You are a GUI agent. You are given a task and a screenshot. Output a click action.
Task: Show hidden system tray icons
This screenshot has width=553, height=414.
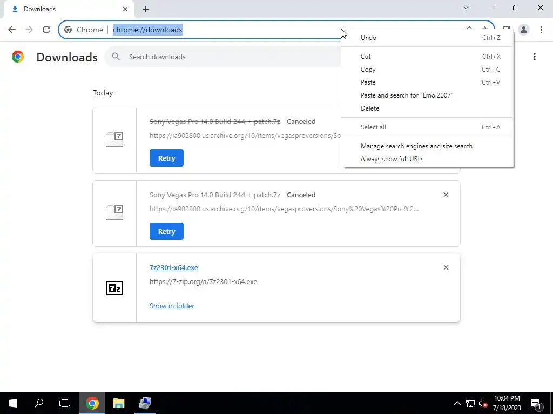coord(457,403)
